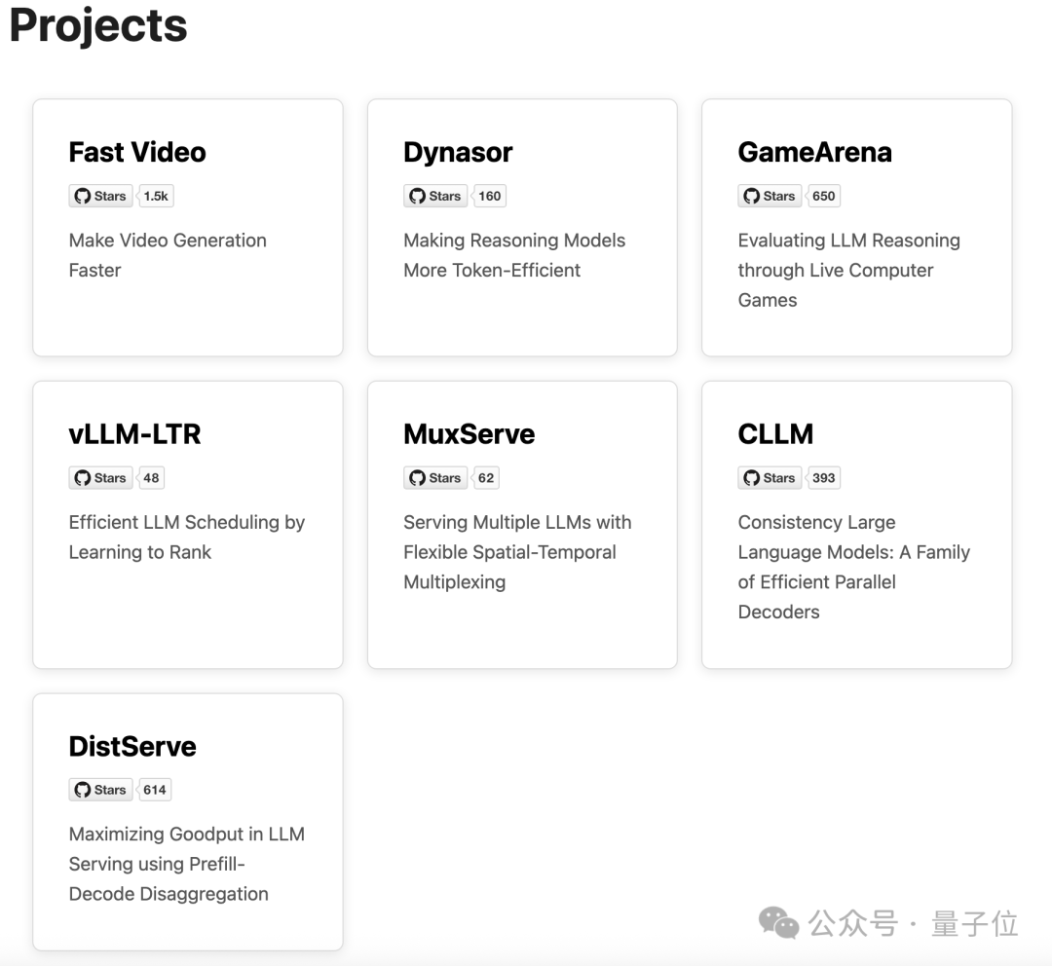Open the vLLM-LTR project title
1052x966 pixels.
(x=134, y=434)
